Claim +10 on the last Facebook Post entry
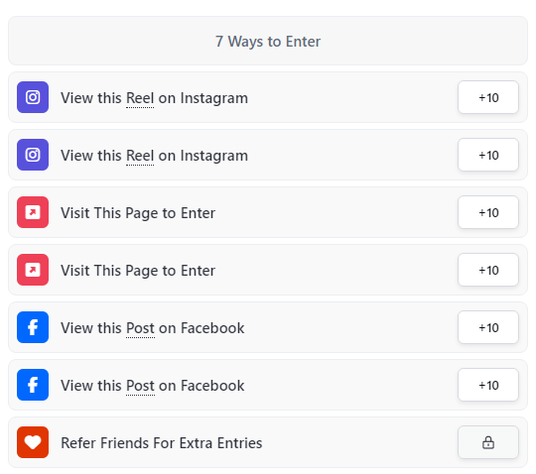 coord(488,385)
